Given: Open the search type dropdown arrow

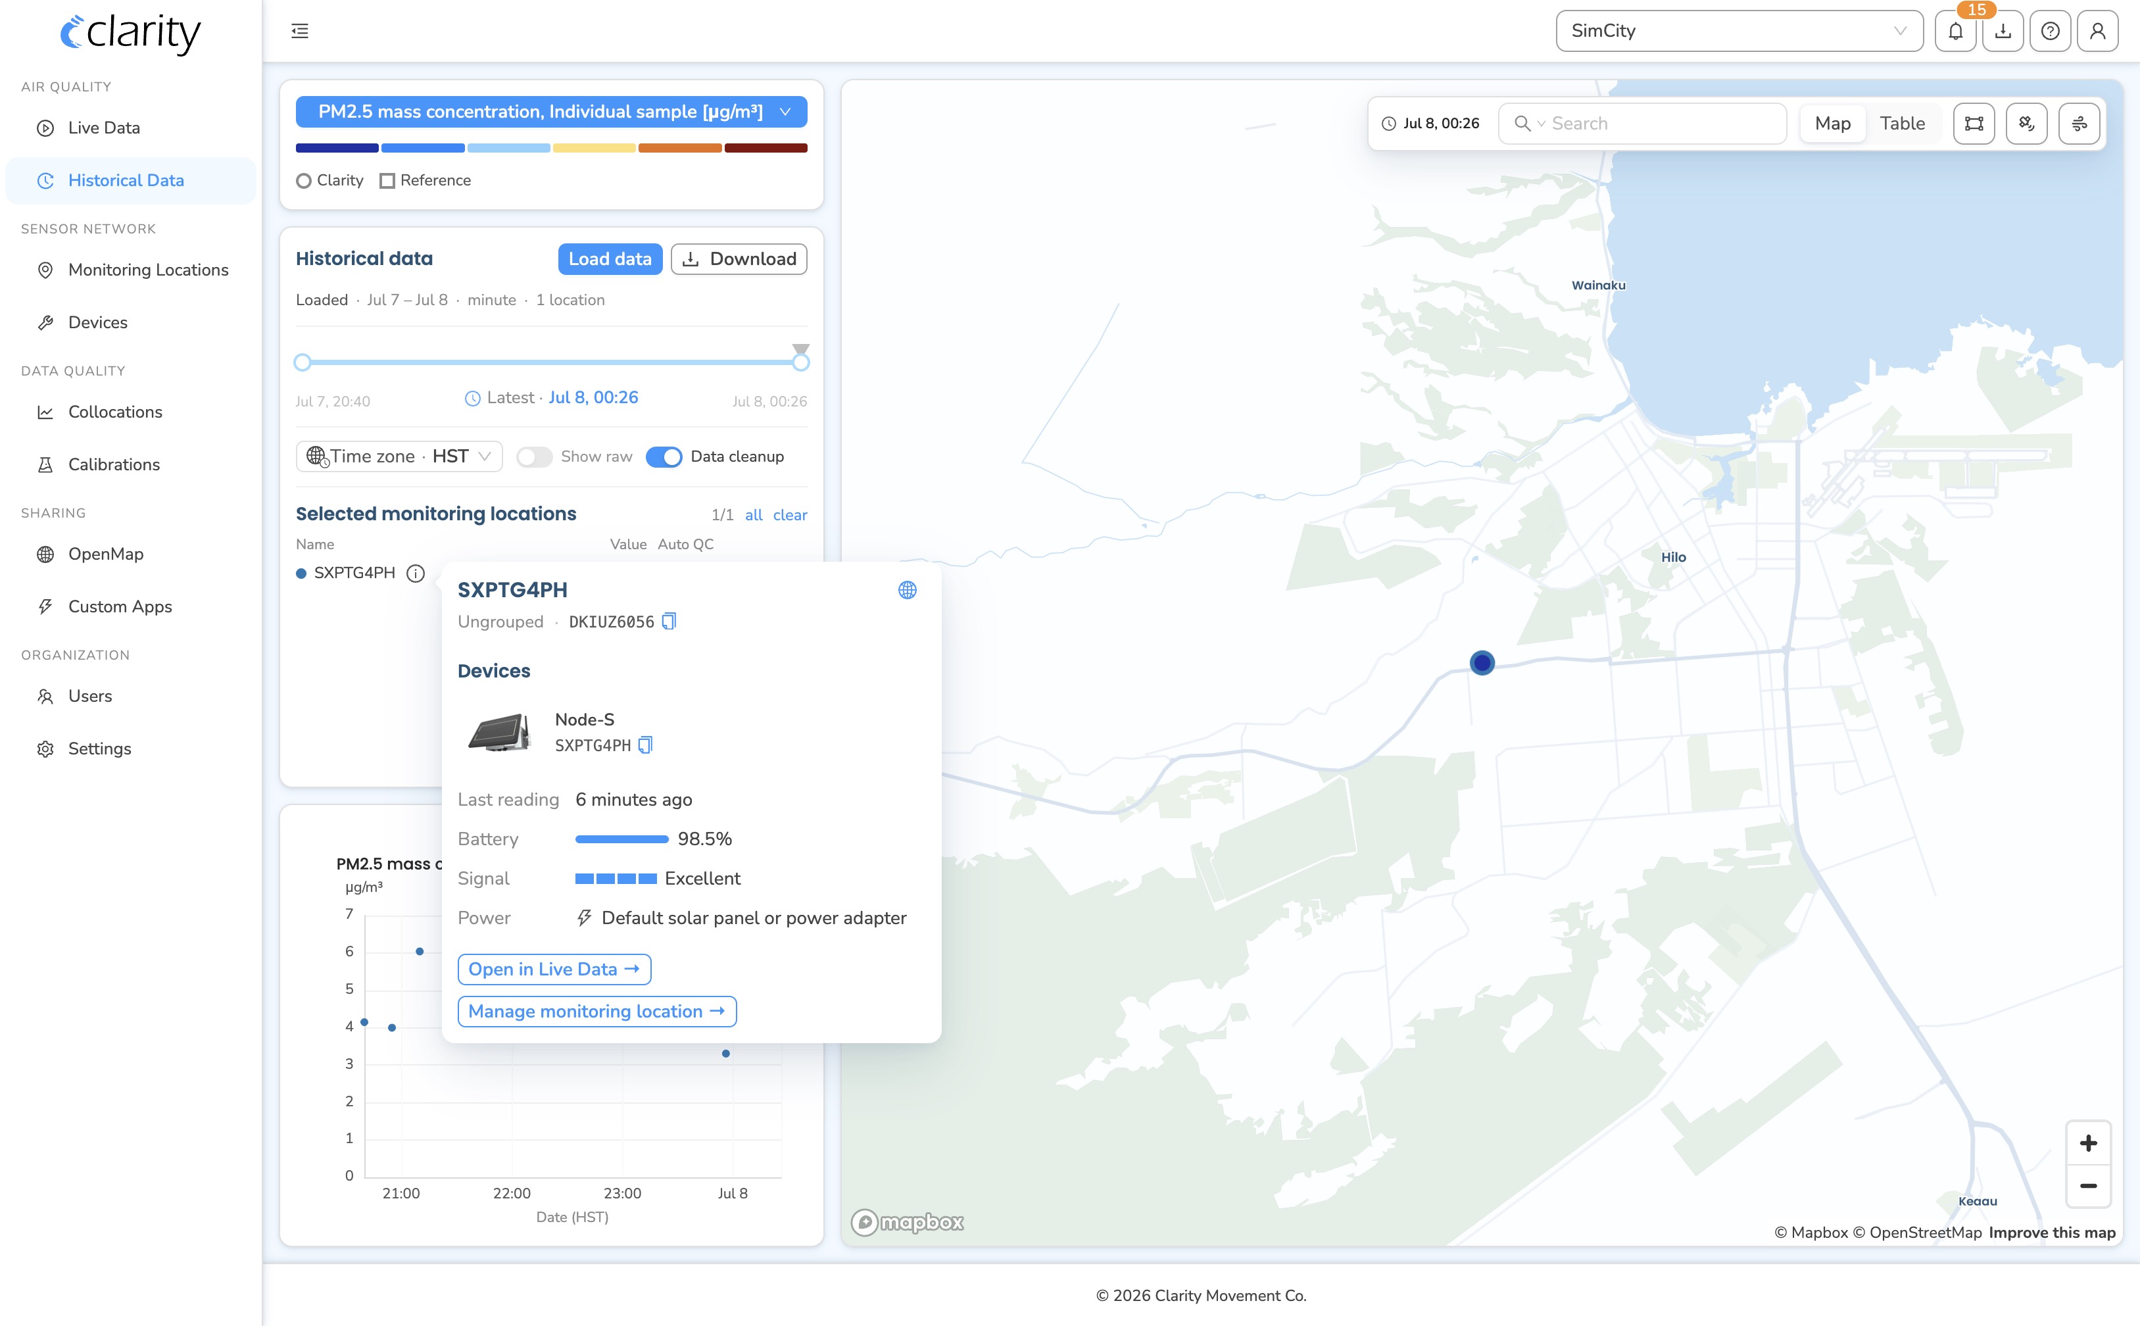Looking at the screenshot, I should [1542, 124].
